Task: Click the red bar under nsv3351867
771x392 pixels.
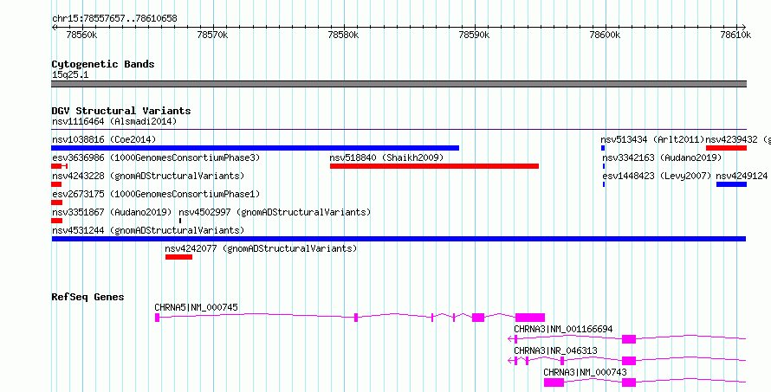Action: (57, 221)
